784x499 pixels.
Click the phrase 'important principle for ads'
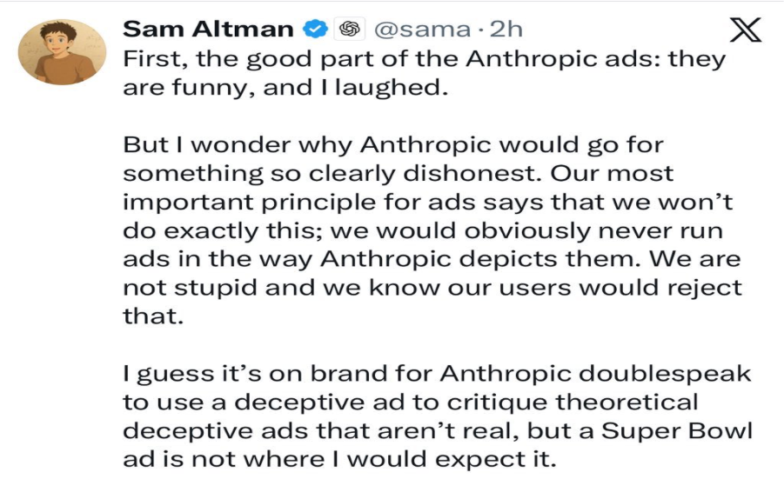pos(297,201)
